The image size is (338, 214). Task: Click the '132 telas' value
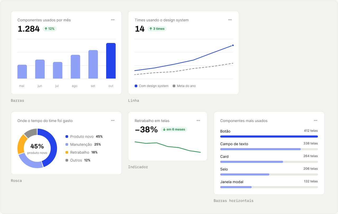click(311, 181)
